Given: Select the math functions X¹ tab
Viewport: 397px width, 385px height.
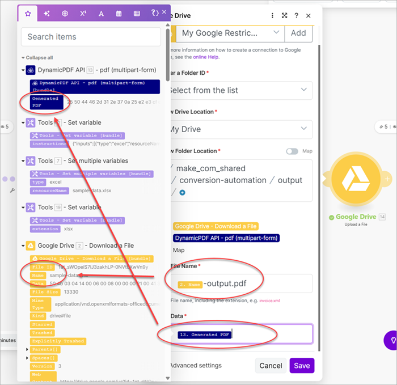Looking at the screenshot, I should click(x=83, y=13).
